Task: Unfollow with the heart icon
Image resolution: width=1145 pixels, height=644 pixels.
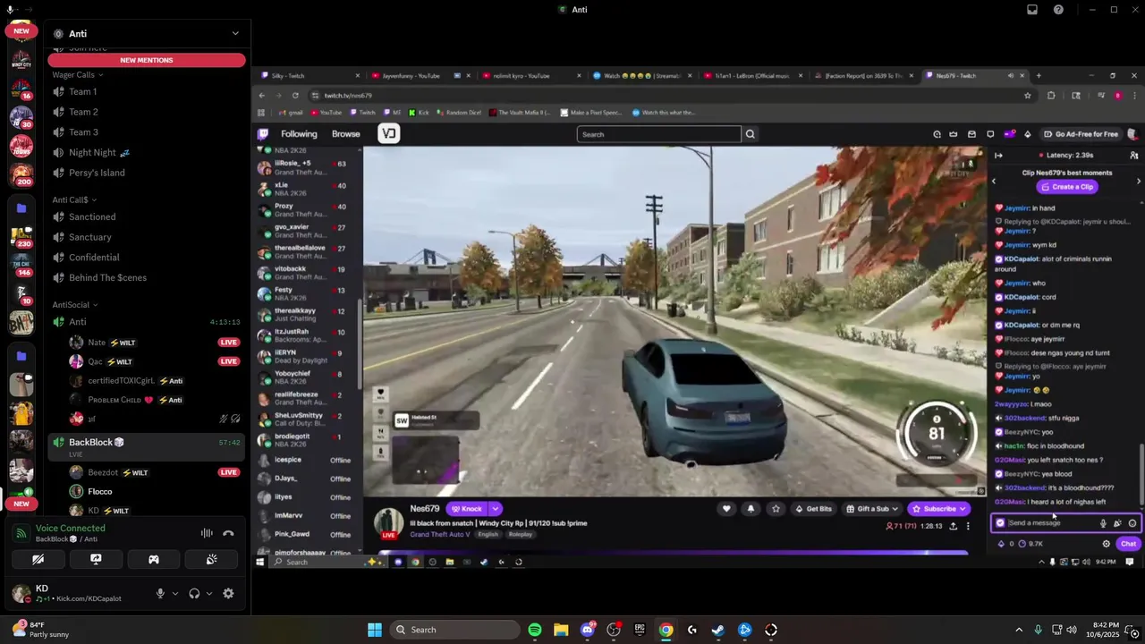Action: point(726,509)
